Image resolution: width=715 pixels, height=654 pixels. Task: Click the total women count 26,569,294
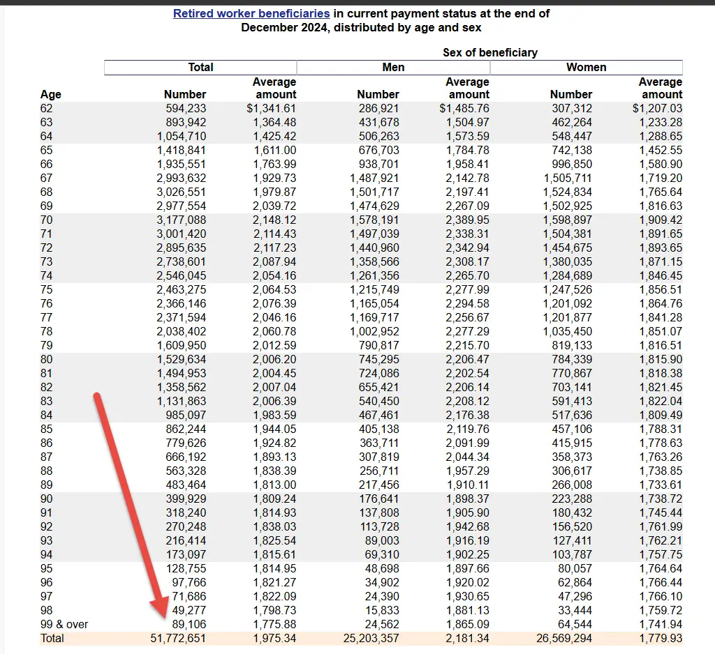[x=564, y=638]
